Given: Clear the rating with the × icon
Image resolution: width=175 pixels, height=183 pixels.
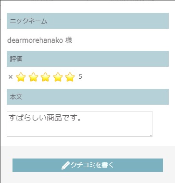Looking at the screenshot, I should click(11, 77).
